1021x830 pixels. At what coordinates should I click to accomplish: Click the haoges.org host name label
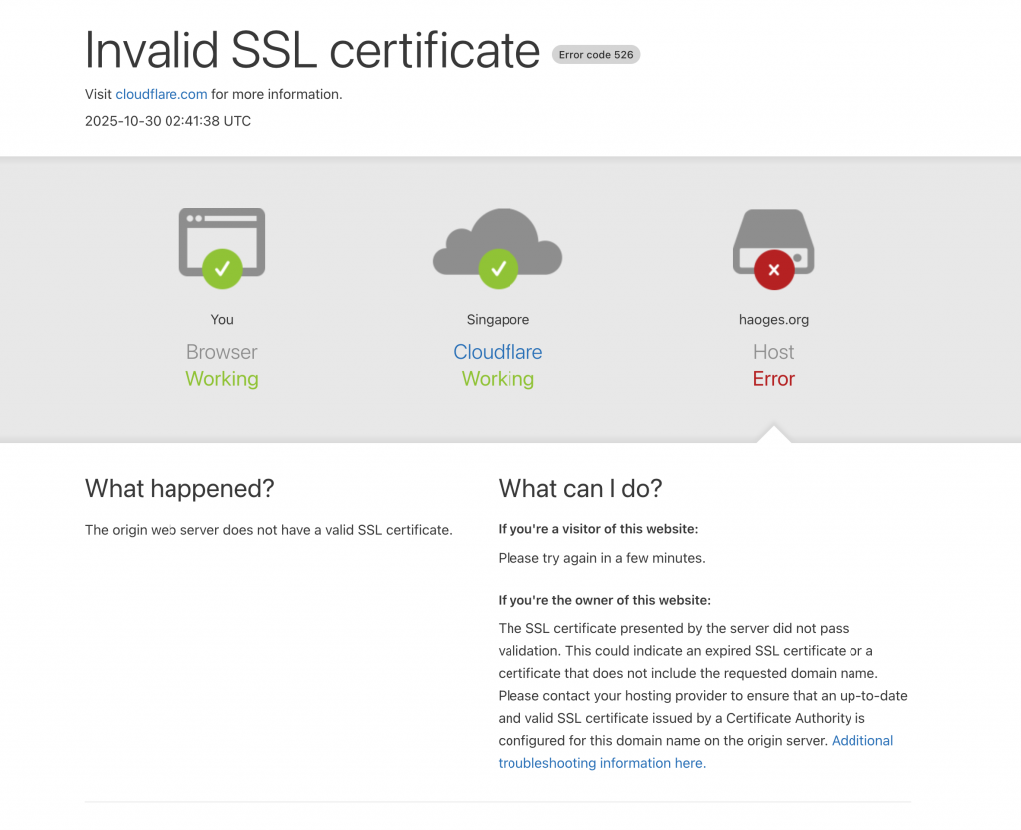tap(773, 320)
